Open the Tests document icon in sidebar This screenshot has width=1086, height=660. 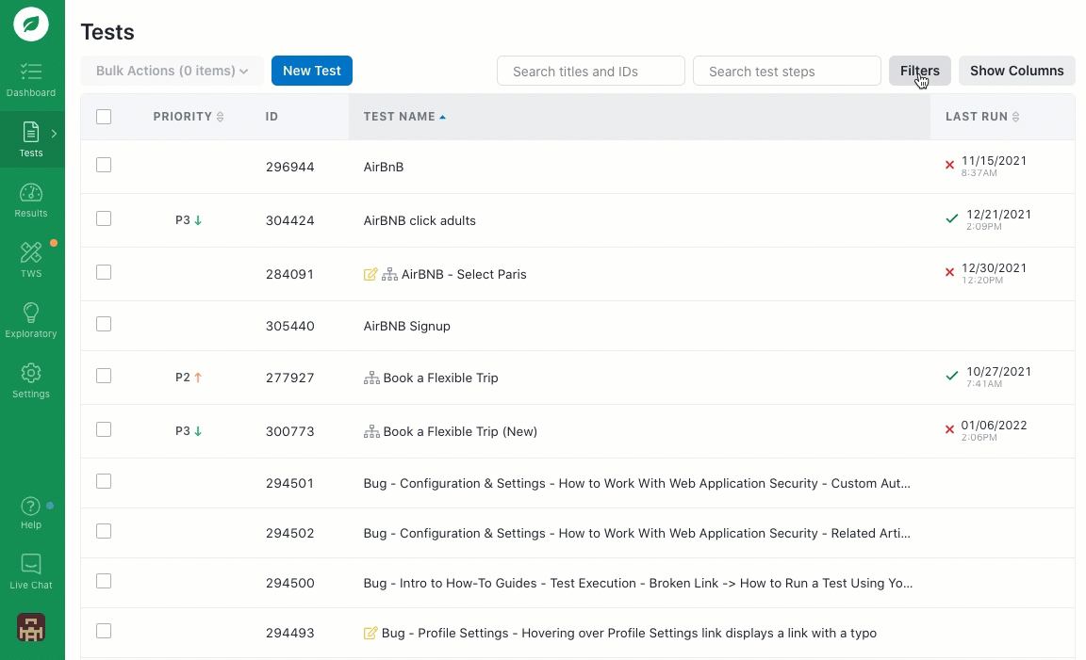31,132
